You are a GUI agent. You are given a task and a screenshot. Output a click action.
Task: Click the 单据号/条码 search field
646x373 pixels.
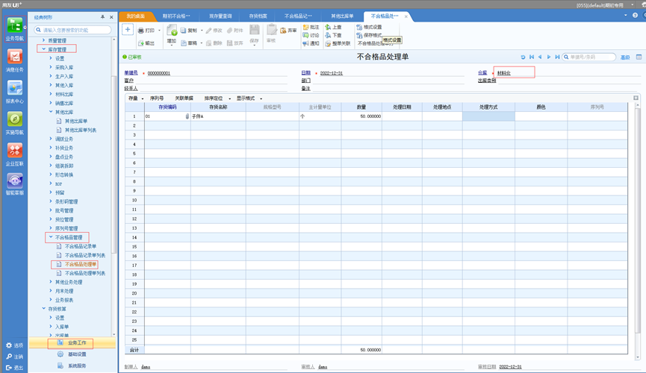pyautogui.click(x=589, y=57)
